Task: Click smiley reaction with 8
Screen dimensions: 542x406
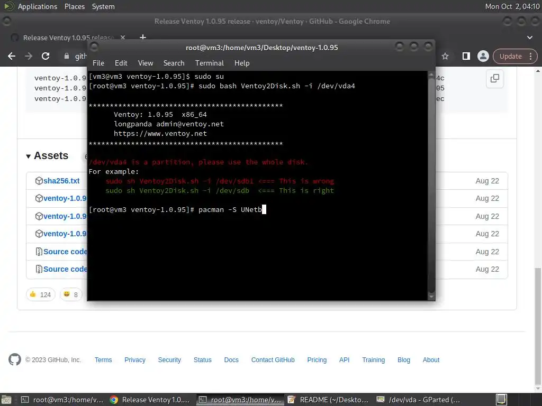Action: tap(71, 294)
